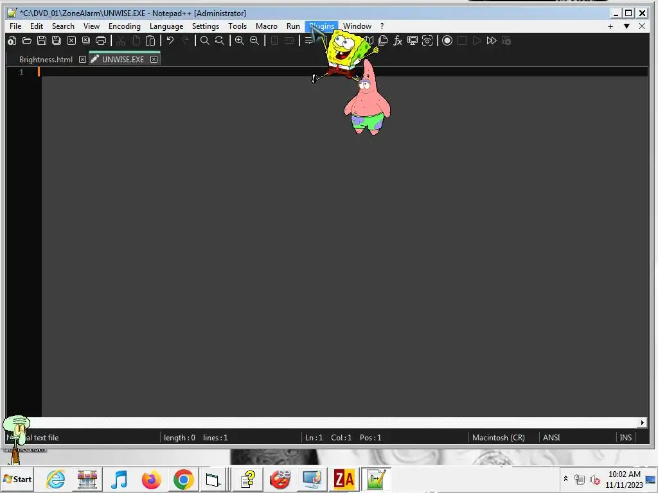This screenshot has height=493, width=658.
Task: Close all documents from toolbar
Action: [86, 40]
